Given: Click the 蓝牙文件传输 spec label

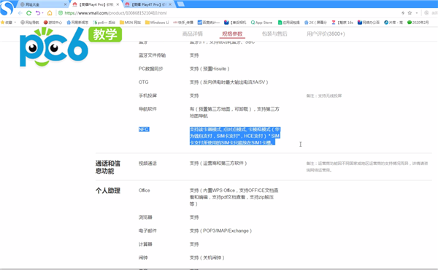Looking at the screenshot, I should click(153, 55).
